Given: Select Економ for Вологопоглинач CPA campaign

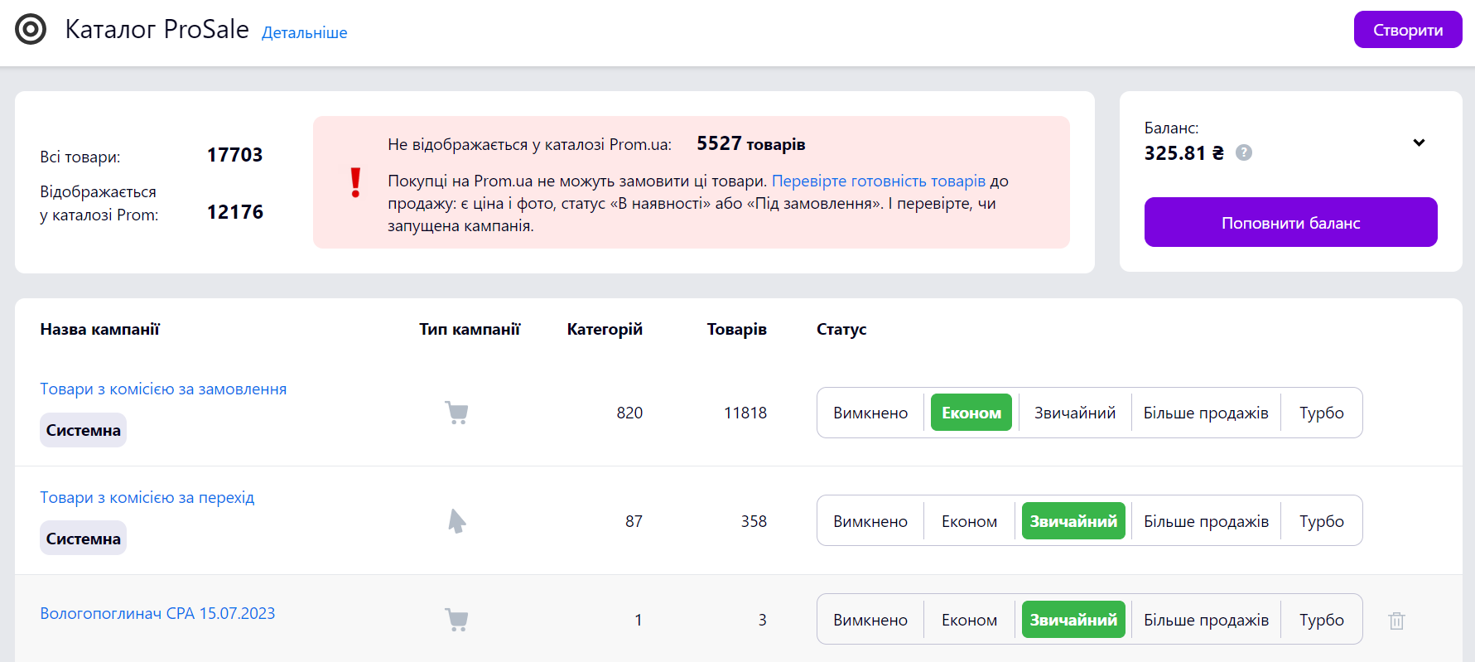Looking at the screenshot, I should (969, 620).
